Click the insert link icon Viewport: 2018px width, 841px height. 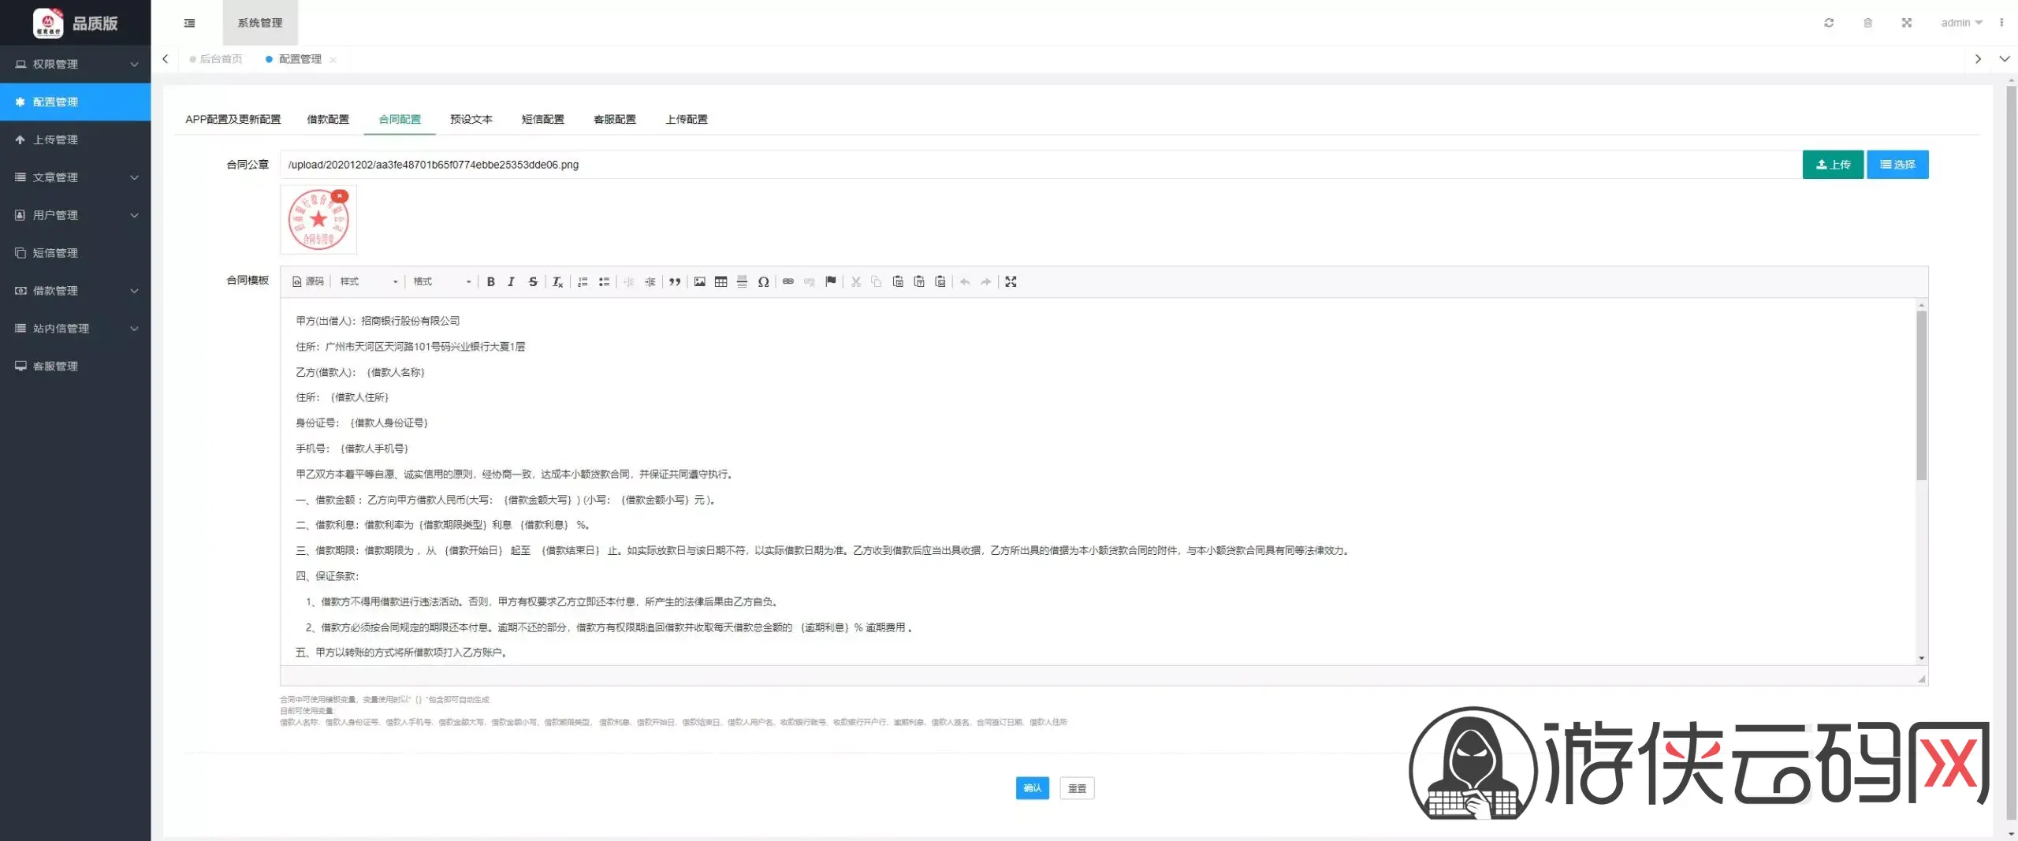(x=787, y=281)
